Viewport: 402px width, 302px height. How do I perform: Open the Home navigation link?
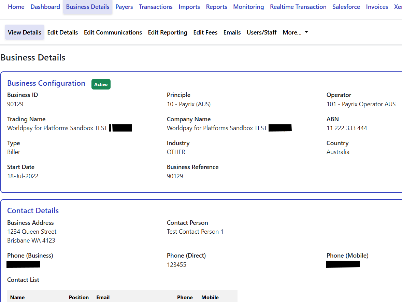(16, 7)
